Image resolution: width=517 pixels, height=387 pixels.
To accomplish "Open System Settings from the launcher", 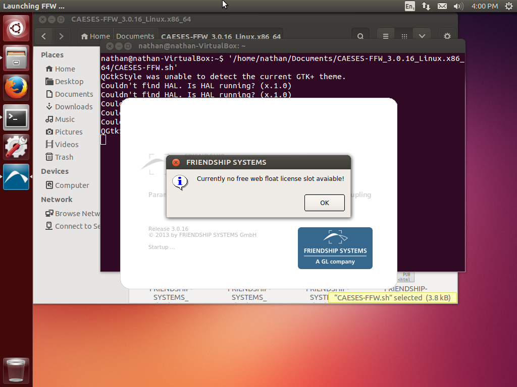I will [x=16, y=147].
